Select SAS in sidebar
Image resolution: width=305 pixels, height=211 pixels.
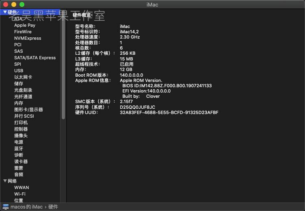19,51
